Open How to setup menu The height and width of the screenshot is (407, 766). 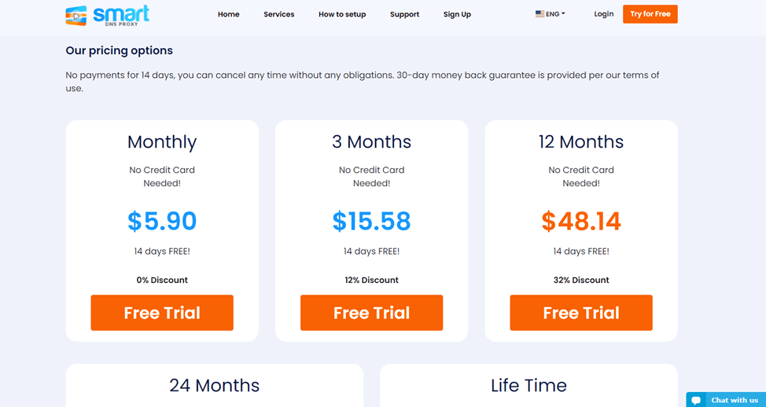click(x=342, y=14)
